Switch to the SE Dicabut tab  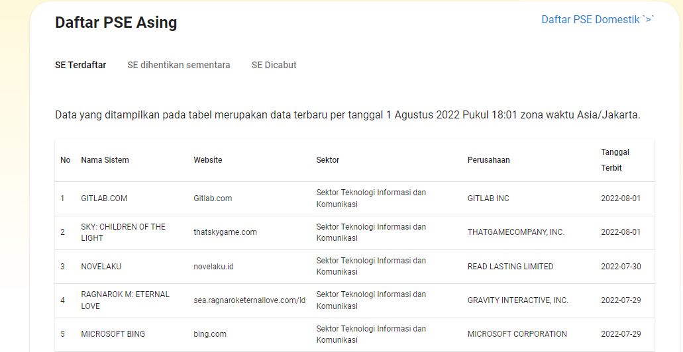274,65
